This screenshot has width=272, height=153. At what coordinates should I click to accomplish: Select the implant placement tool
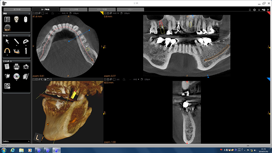(26, 51)
